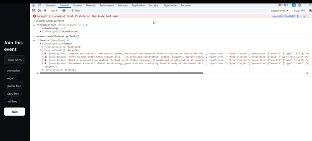
Task: Open the 1 issue indicator
Action: (298, 10)
